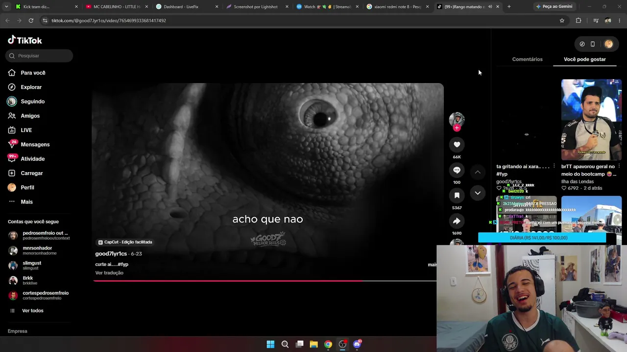Viewport: 627px width, 352px height.
Task: Open the get app phone icon
Action: click(x=593, y=44)
